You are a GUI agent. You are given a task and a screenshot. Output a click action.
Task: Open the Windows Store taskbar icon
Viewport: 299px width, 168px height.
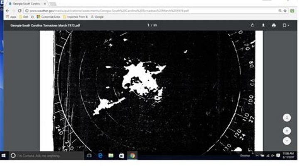121,156
